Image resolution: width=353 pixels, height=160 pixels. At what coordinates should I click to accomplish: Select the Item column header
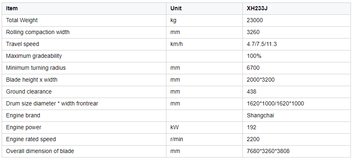12,9
